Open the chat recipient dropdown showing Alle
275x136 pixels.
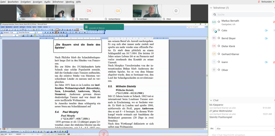(x=245, y=129)
